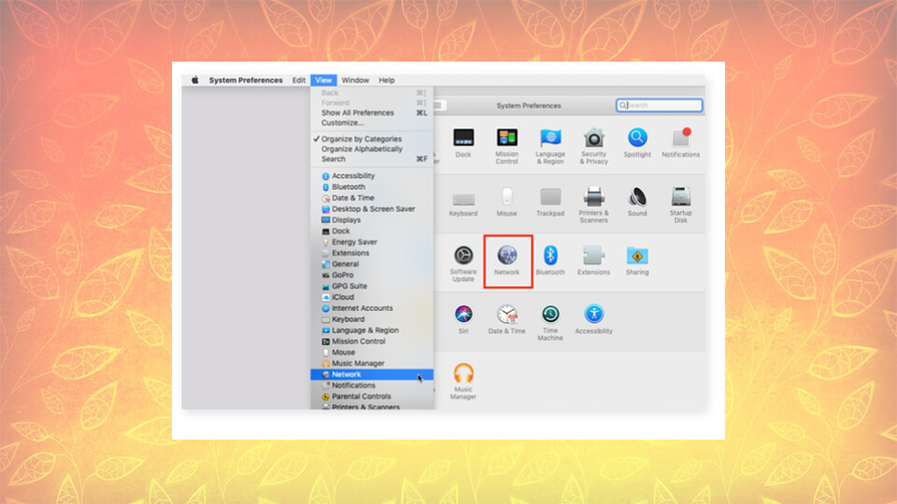Screen dimensions: 897x504
Task: Choose Accessibility in View menu list
Action: point(372,176)
